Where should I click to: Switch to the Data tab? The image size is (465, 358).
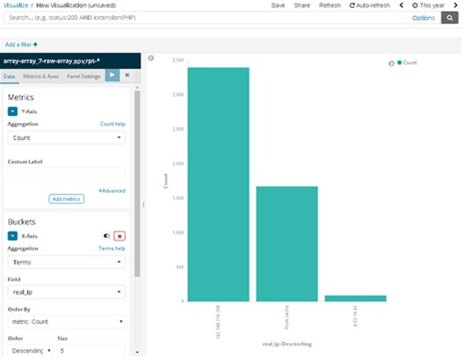(x=9, y=76)
